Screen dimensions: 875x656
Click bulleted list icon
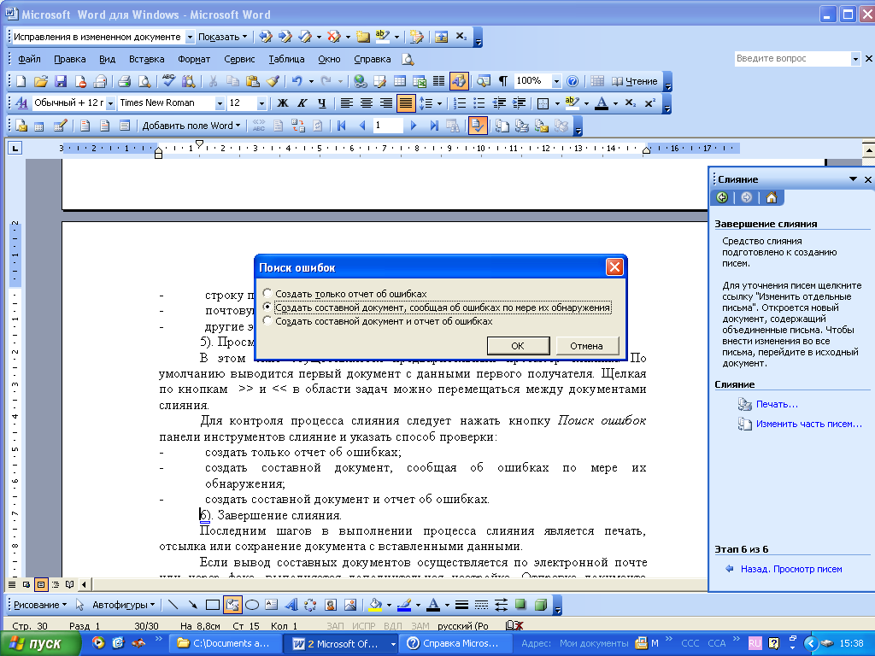479,103
